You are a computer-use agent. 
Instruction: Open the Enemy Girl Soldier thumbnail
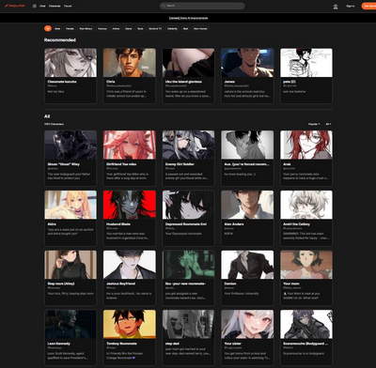188,145
